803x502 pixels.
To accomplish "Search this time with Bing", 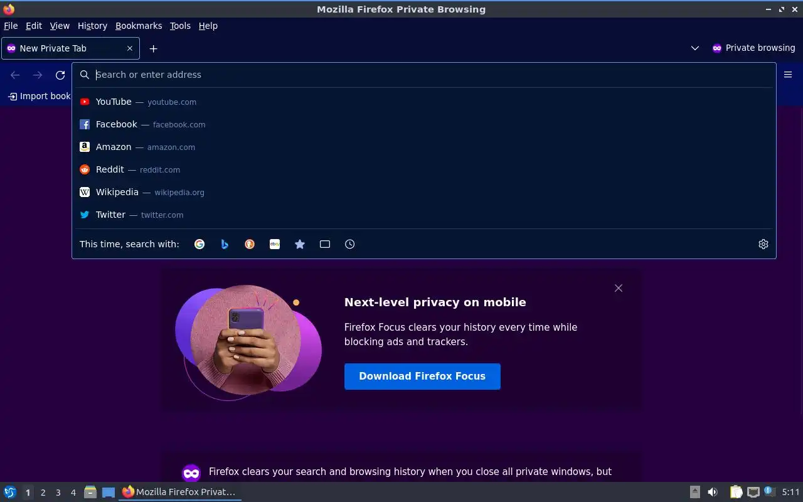I will click(x=225, y=244).
